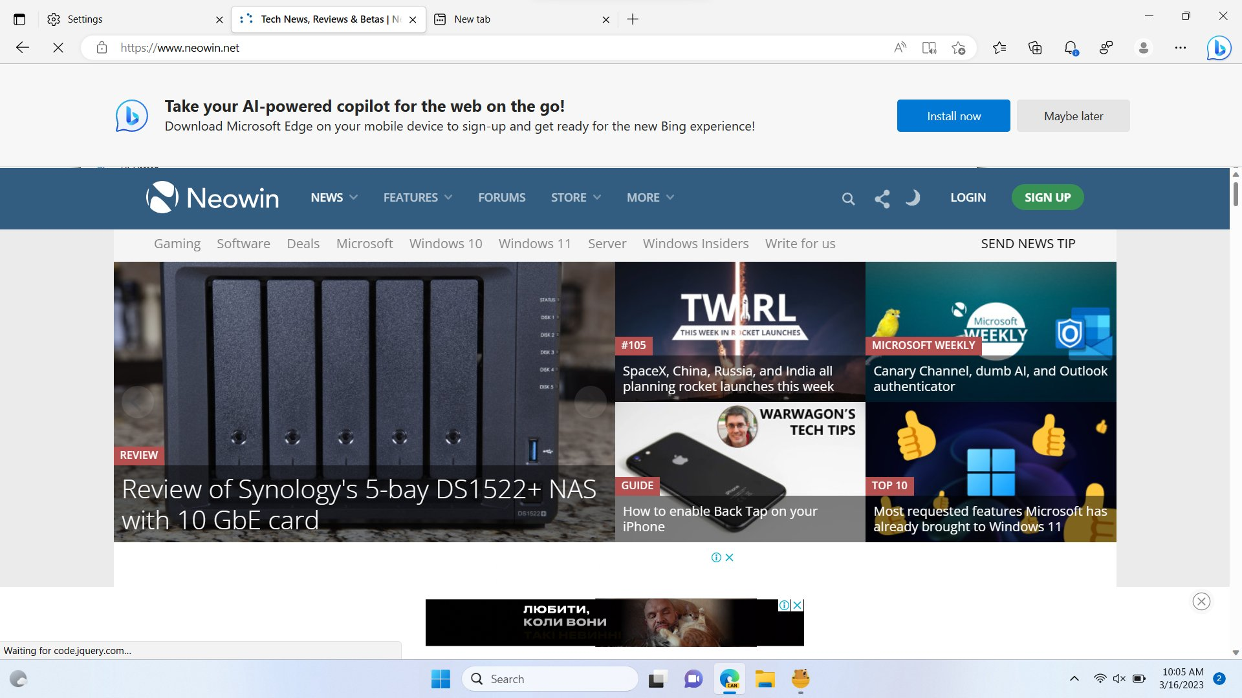Click the Install now button
Image resolution: width=1242 pixels, height=698 pixels.
point(953,116)
